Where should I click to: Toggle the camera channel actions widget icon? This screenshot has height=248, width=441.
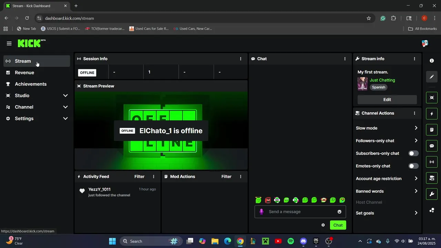[x=432, y=178]
